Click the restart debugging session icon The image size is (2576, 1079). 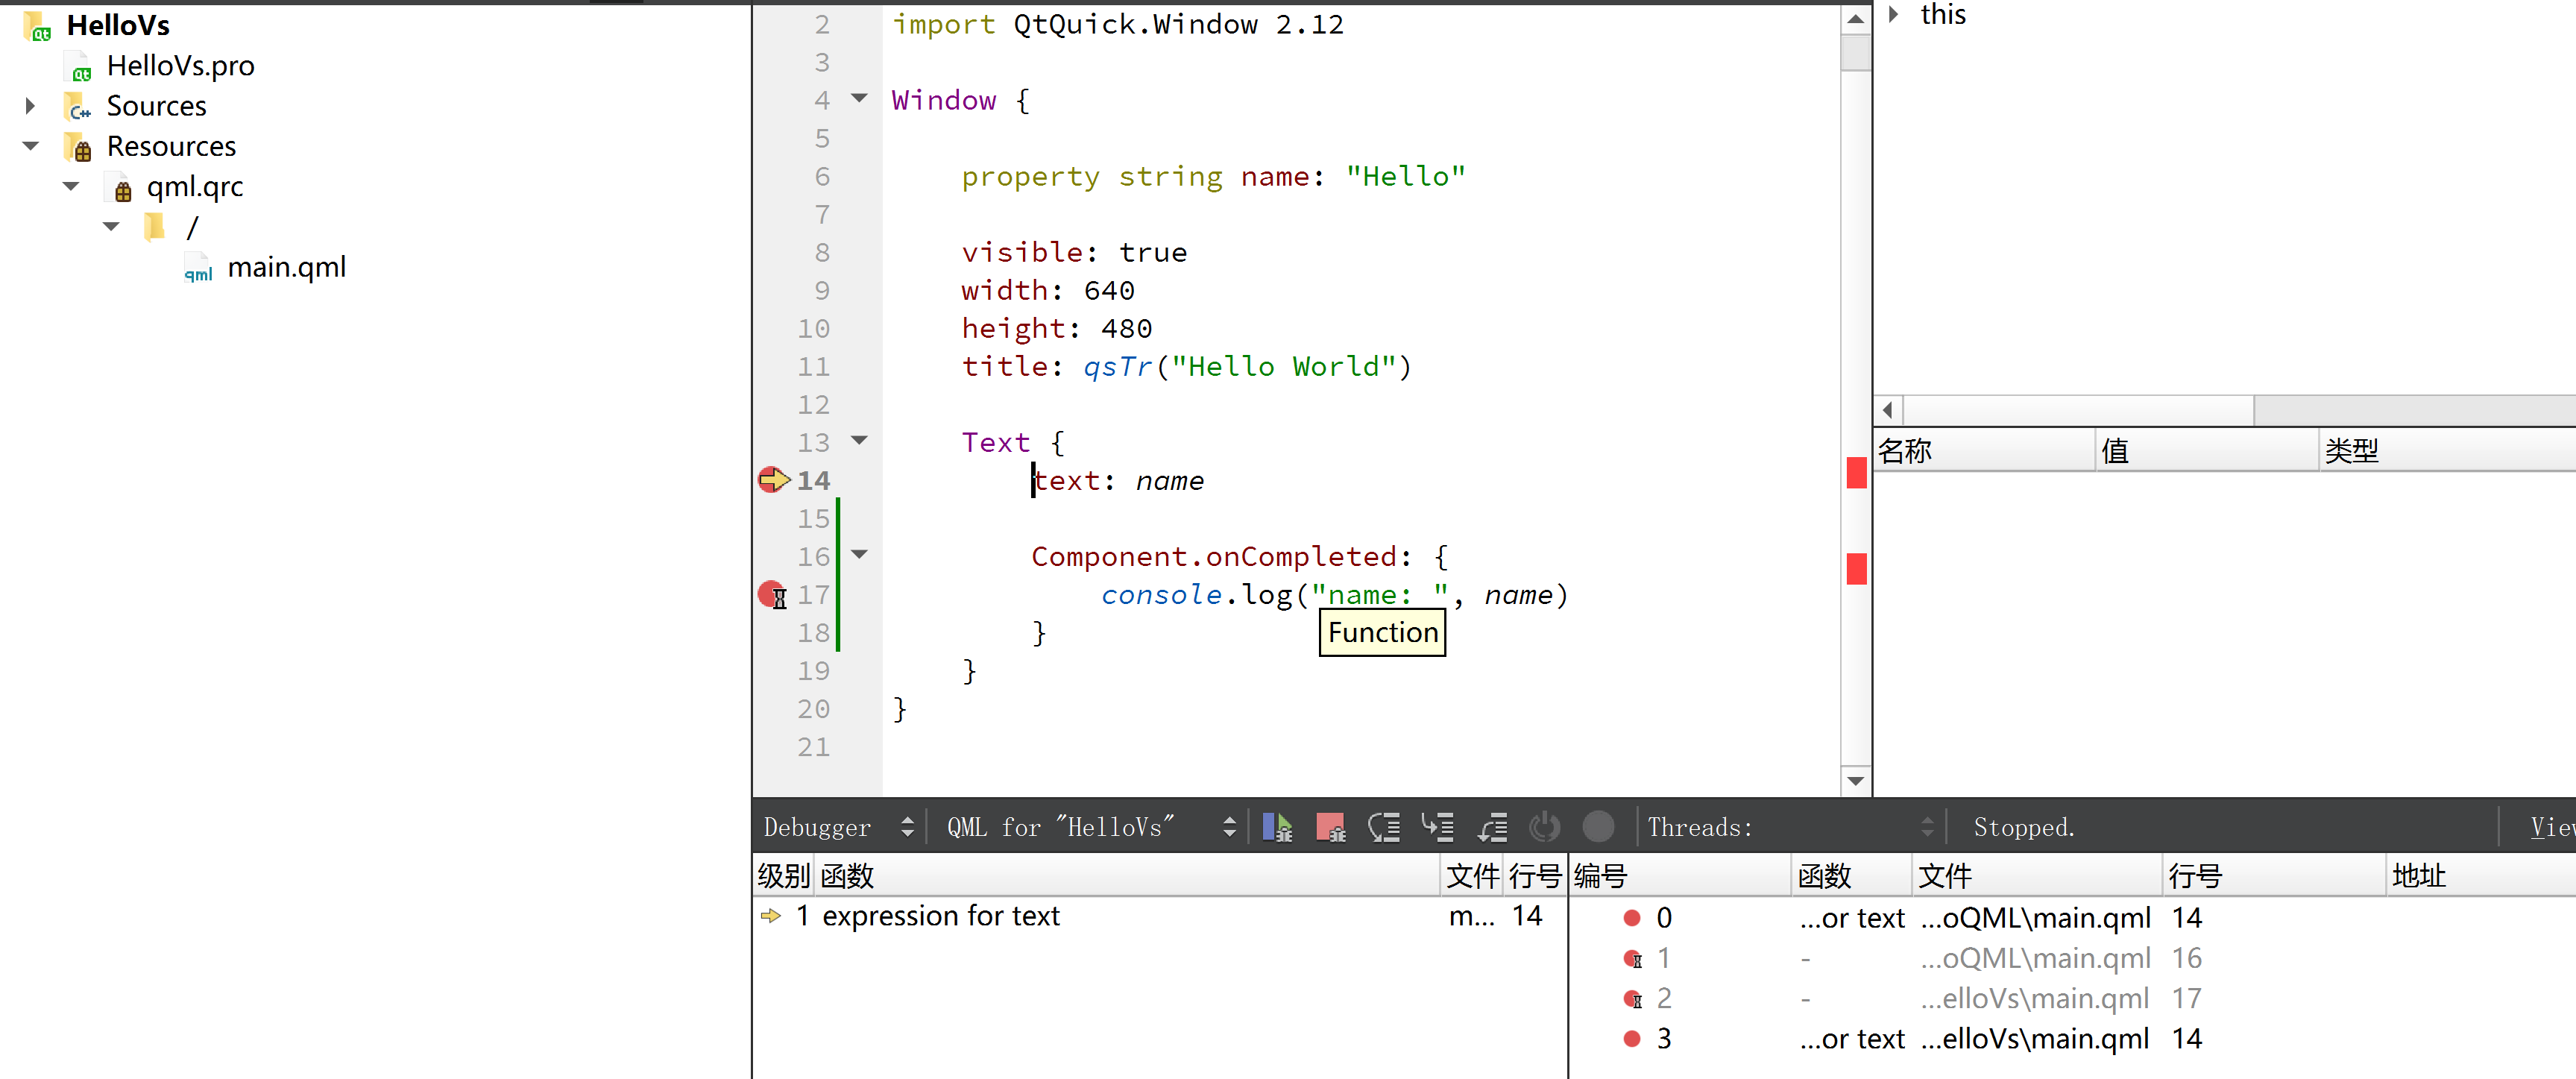click(x=1544, y=827)
